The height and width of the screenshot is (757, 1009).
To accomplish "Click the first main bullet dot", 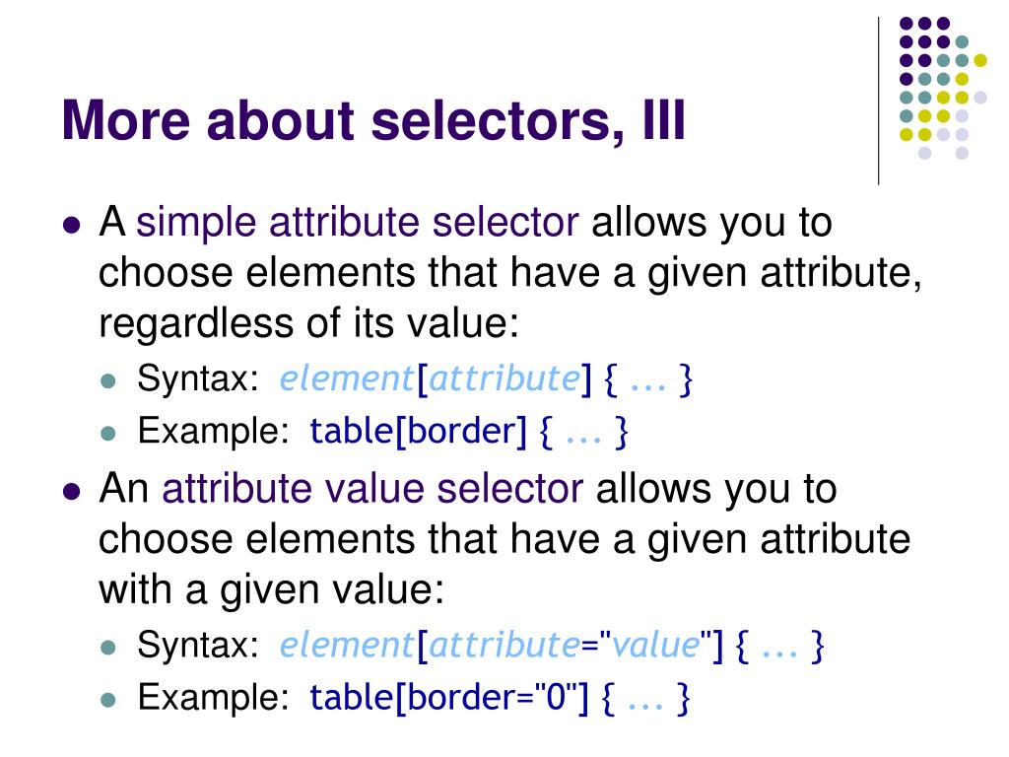I will click(x=72, y=226).
